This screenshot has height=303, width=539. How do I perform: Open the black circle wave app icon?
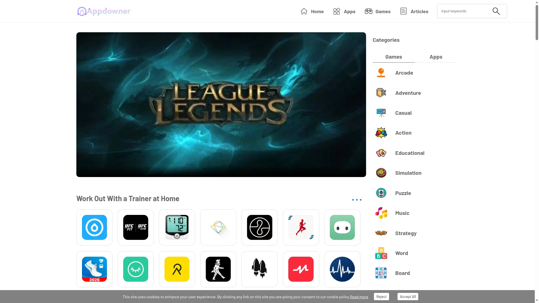coord(259,227)
